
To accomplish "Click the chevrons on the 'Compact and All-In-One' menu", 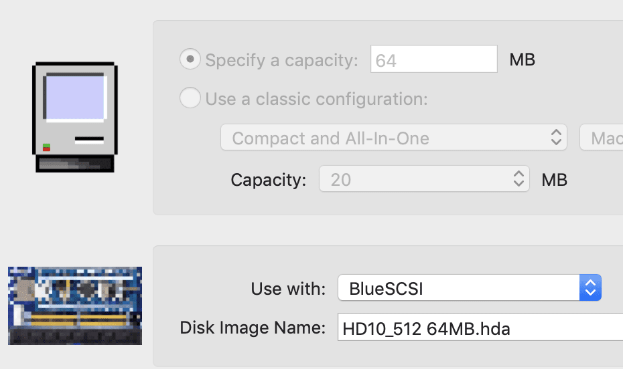I will pos(556,138).
